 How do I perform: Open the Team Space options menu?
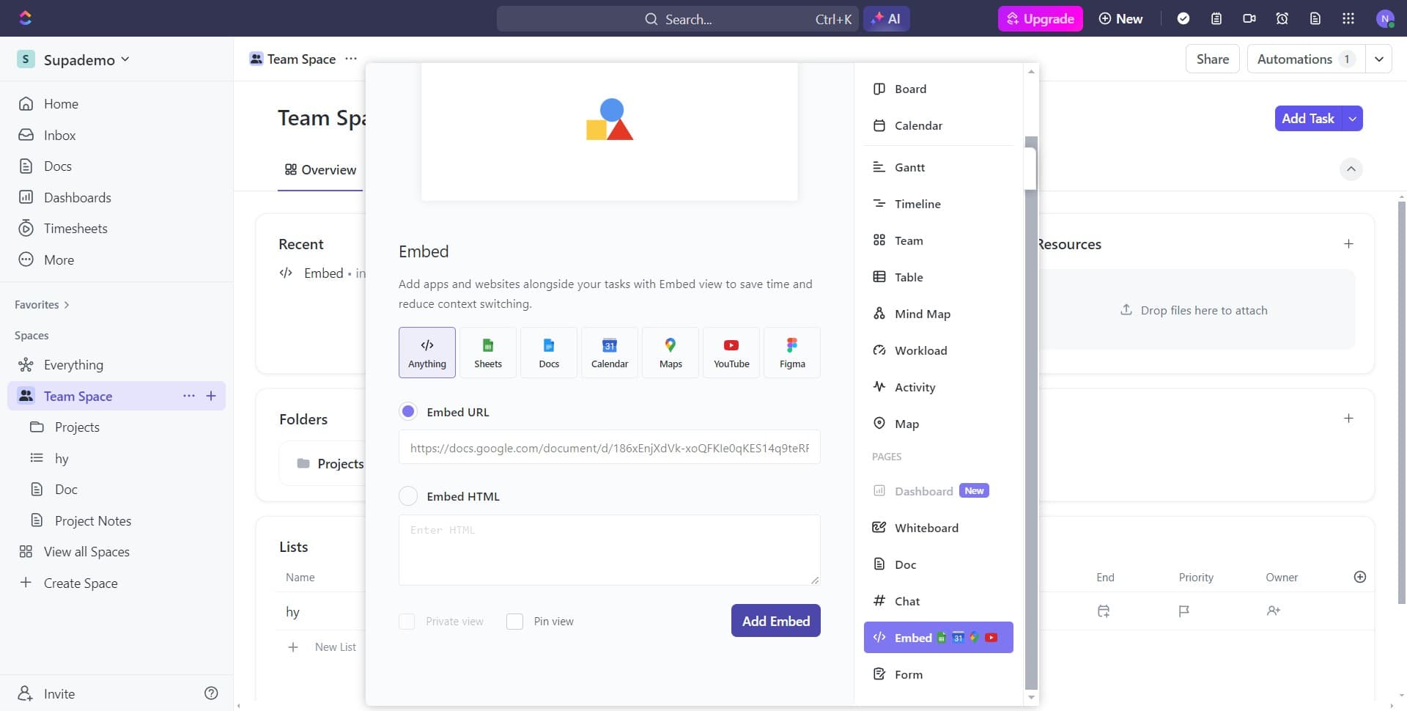point(350,59)
